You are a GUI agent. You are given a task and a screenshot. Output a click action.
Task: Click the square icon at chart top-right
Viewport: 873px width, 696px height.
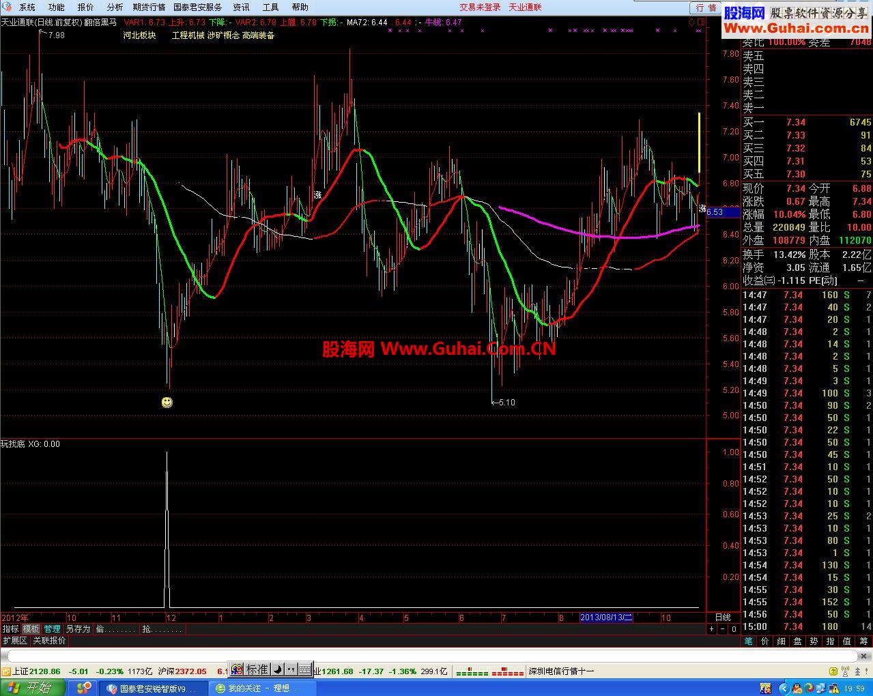(x=700, y=22)
